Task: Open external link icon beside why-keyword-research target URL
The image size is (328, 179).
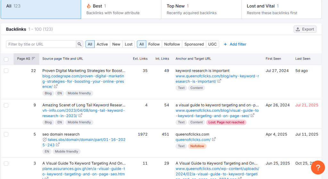Action: pyautogui.click(x=219, y=81)
